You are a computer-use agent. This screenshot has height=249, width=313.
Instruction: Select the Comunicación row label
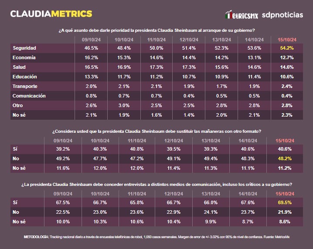point(29,96)
